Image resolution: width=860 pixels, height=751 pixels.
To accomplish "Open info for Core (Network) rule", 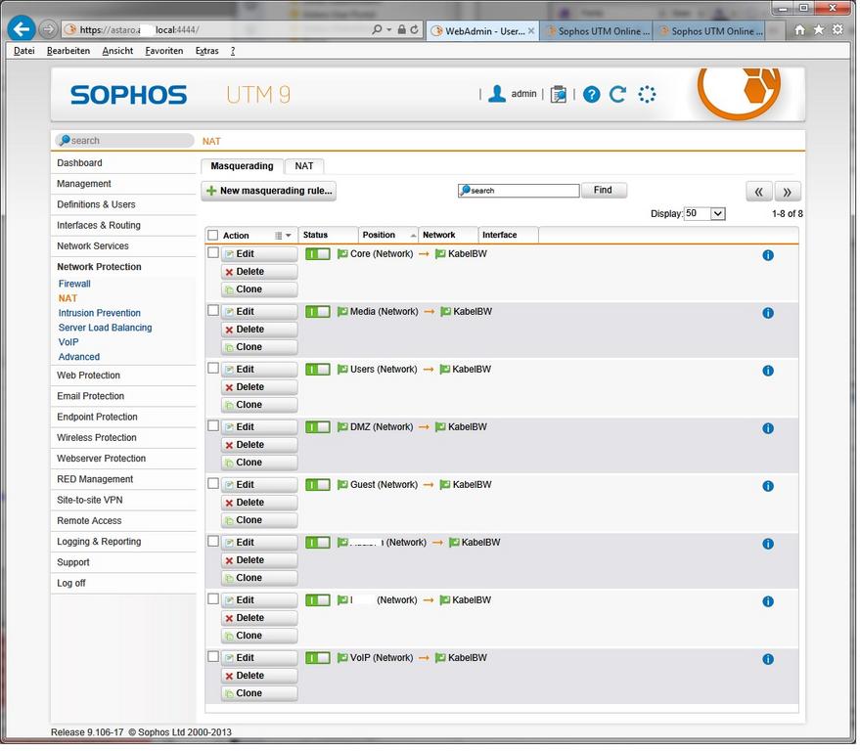I will [768, 255].
